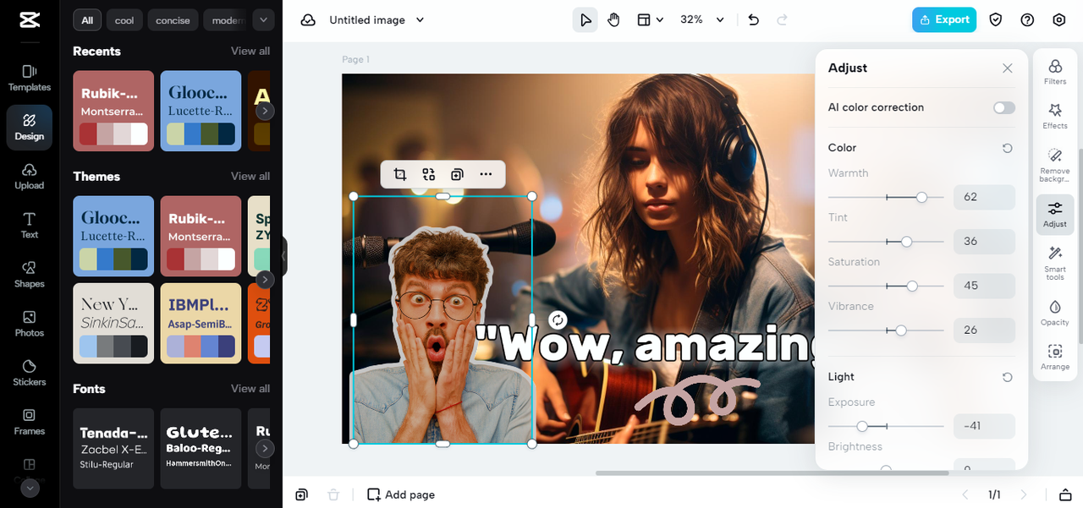Expand the style tags dropdown arrow
1083x508 pixels.
[x=264, y=19]
